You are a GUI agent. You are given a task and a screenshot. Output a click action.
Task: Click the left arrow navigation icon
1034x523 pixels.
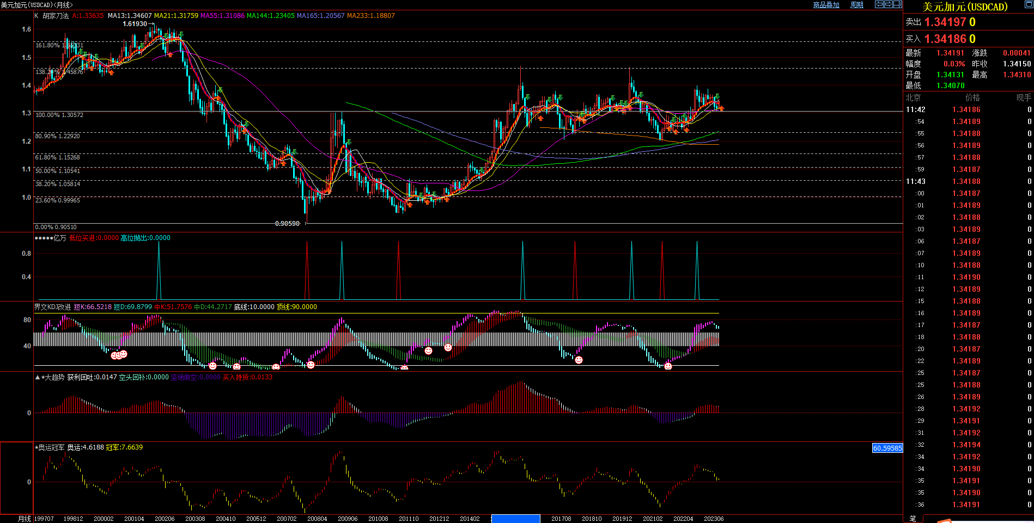coord(879,4)
